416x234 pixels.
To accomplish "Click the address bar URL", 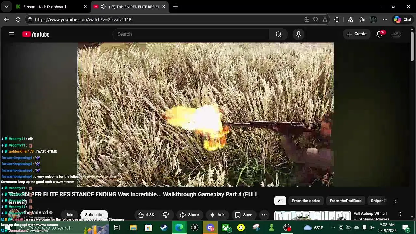I will tap(83, 19).
